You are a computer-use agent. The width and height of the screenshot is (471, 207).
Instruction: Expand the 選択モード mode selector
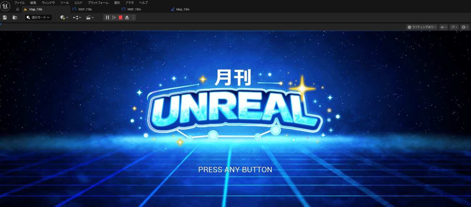38,17
